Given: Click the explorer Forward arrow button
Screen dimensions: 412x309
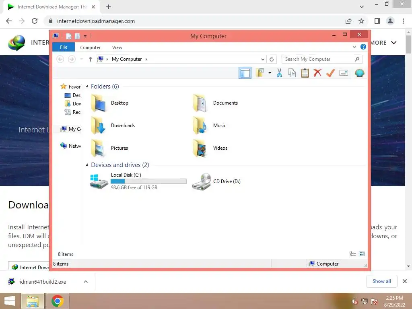Looking at the screenshot, I should pyautogui.click(x=72, y=59).
